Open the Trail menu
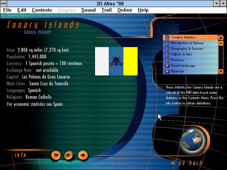Screen dimensions: 227x170 (106, 10)
